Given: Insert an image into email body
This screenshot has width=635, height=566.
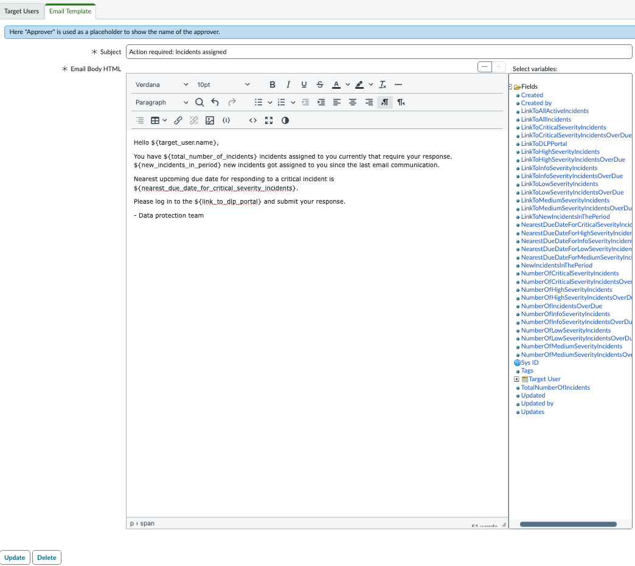Looking at the screenshot, I should [x=210, y=120].
